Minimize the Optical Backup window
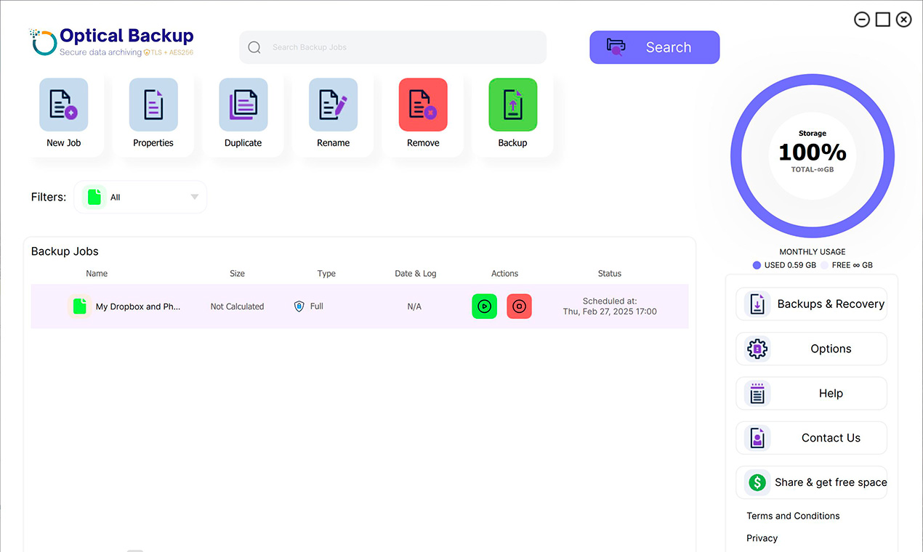The image size is (923, 552). [862, 20]
